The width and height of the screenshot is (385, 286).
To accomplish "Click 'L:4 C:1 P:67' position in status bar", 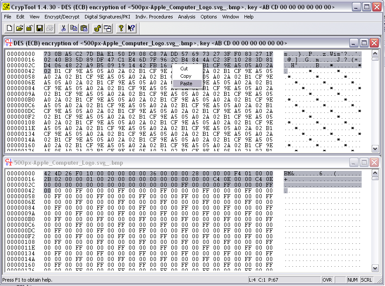I will point(263,280).
